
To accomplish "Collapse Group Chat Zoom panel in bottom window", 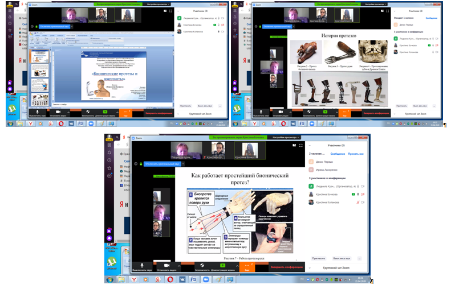I will click(x=311, y=267).
